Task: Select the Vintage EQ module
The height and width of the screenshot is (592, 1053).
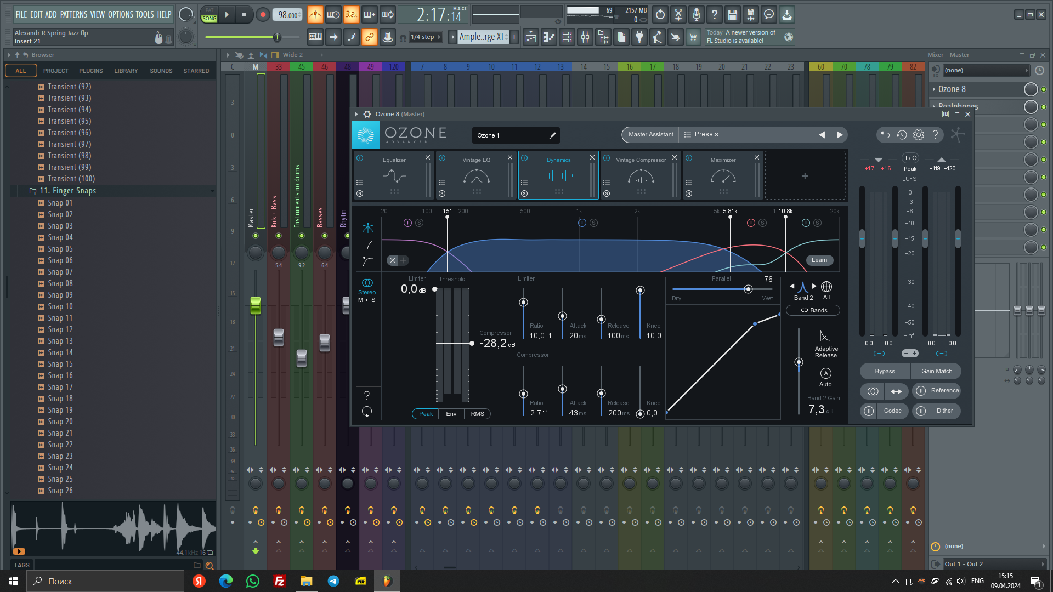Action: (x=476, y=175)
